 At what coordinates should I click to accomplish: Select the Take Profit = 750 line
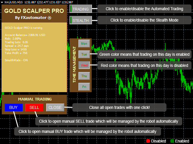pos(16,53)
